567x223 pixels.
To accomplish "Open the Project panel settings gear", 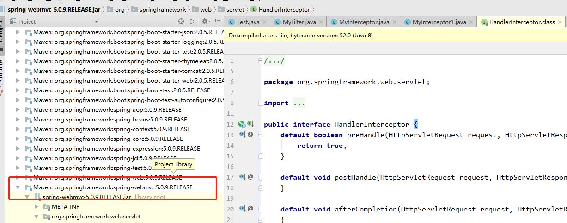I will [205, 22].
